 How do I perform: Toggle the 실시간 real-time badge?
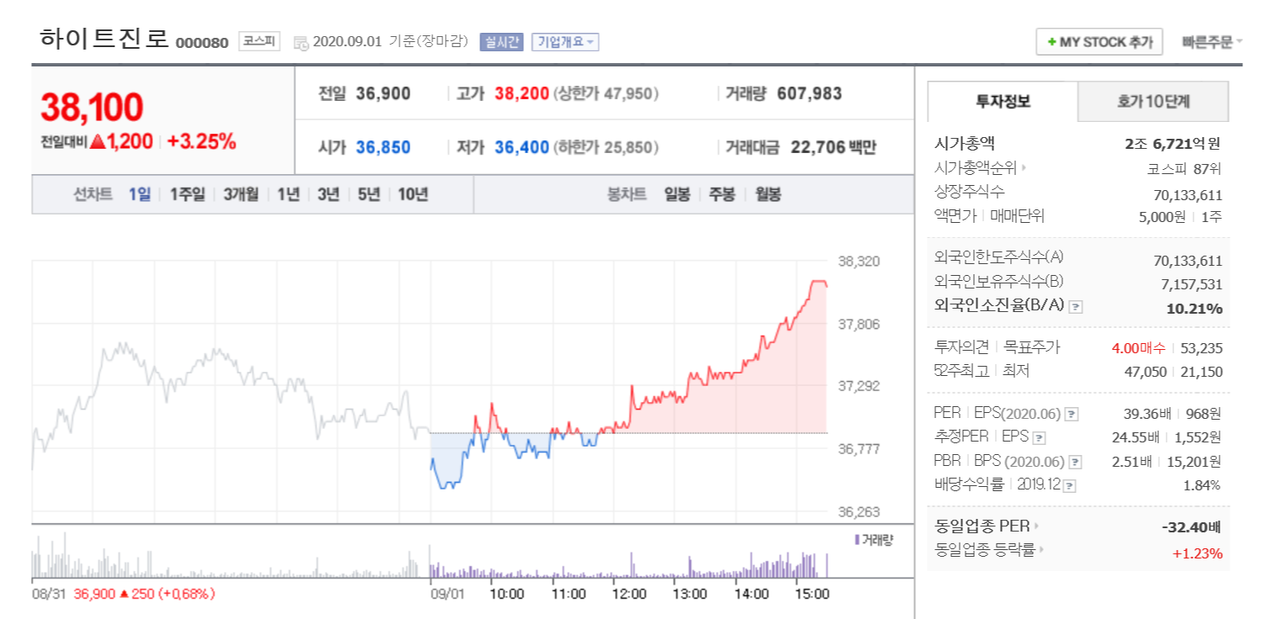pos(501,41)
